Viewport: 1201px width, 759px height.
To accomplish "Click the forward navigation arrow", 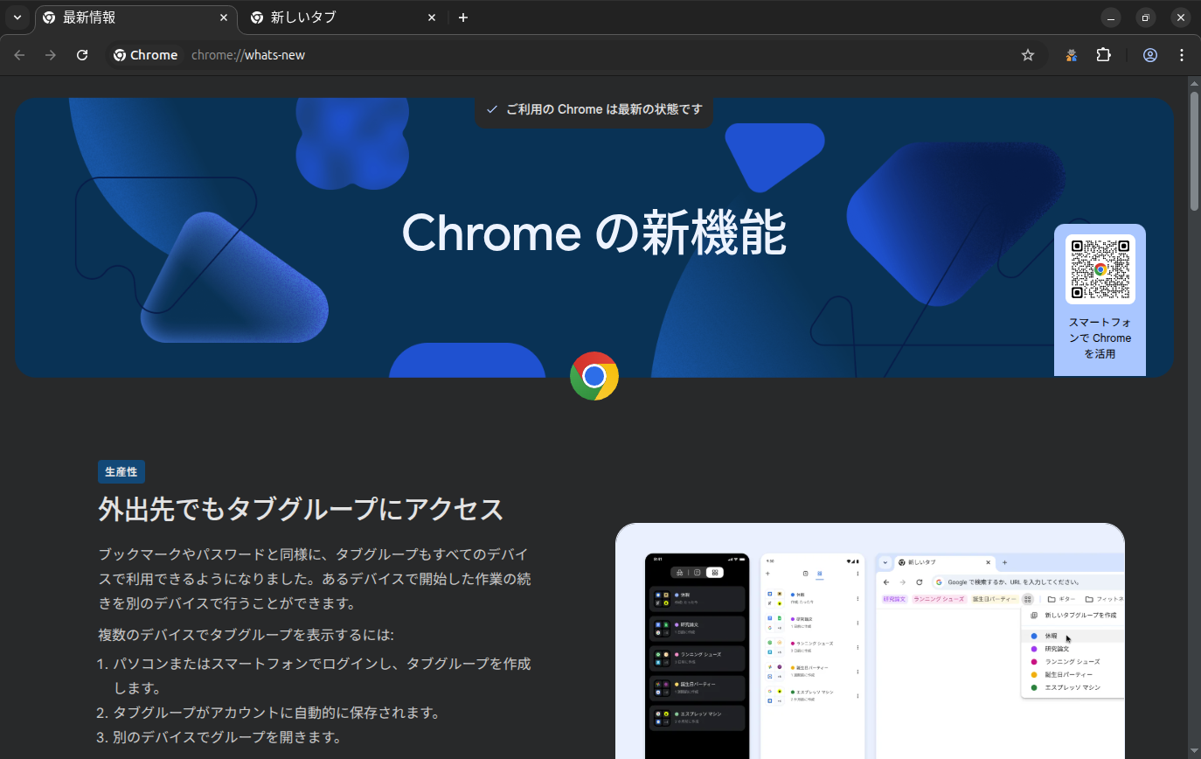I will [x=51, y=55].
